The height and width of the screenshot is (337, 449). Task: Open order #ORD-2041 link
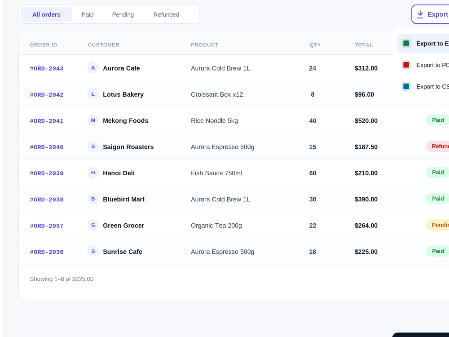47,121
